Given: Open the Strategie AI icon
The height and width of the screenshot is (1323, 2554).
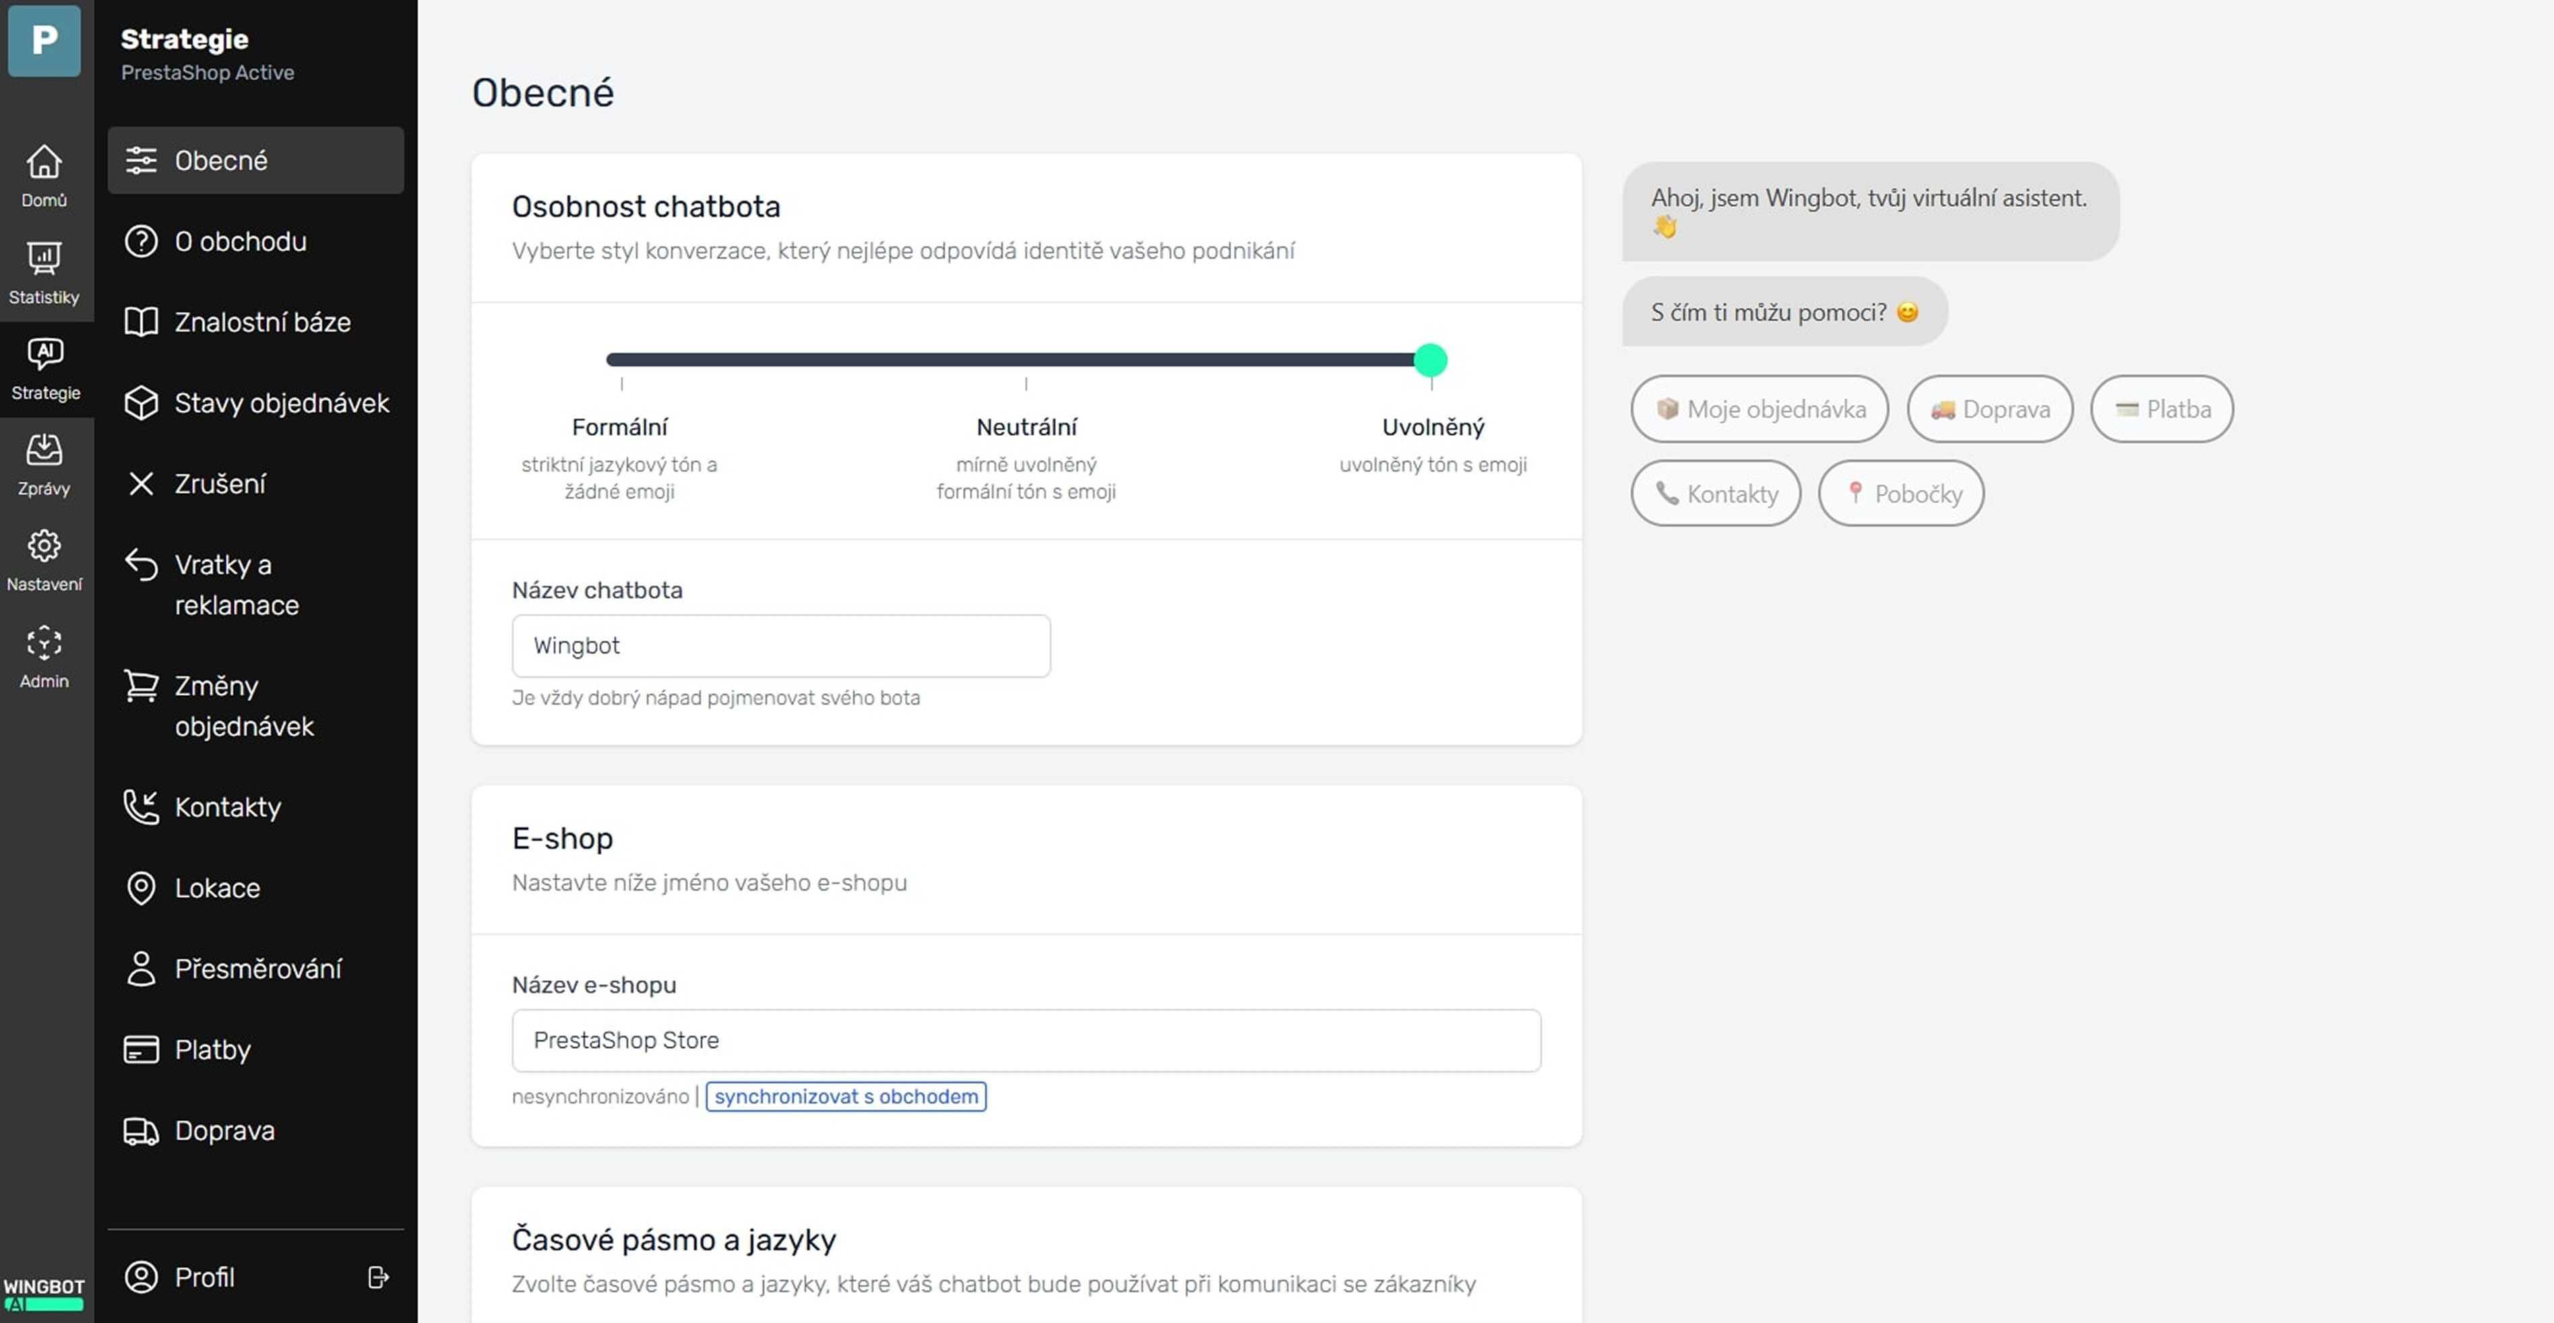Looking at the screenshot, I should click(44, 368).
